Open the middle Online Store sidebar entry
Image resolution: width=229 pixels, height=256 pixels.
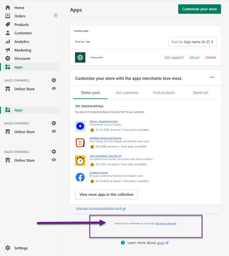coord(25,132)
